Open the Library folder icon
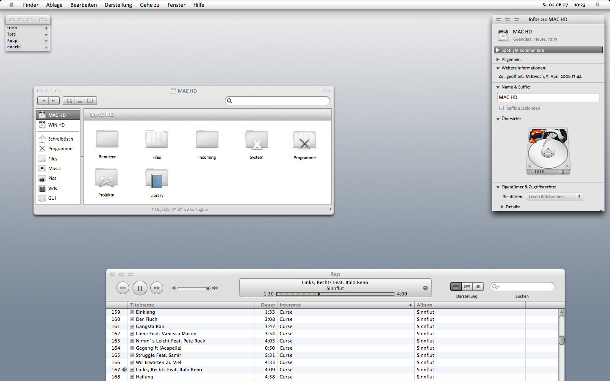Viewport: 610px width, 381px height. click(157, 178)
